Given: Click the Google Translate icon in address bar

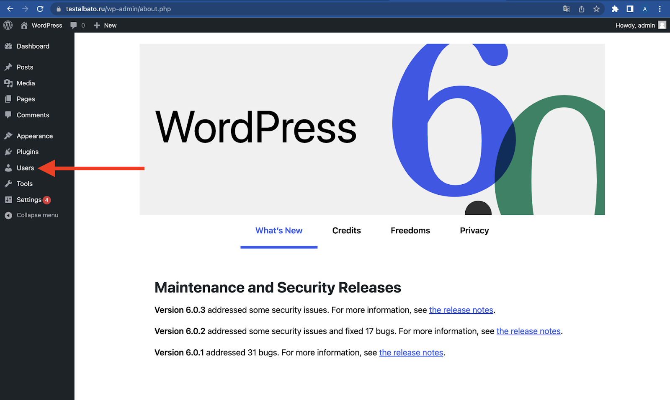Looking at the screenshot, I should 566,9.
